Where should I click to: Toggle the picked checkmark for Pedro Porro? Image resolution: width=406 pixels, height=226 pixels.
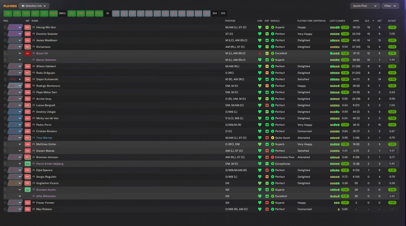[5, 125]
